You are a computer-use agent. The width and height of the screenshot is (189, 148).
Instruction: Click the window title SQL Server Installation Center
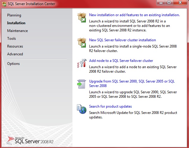[x=32, y=4]
